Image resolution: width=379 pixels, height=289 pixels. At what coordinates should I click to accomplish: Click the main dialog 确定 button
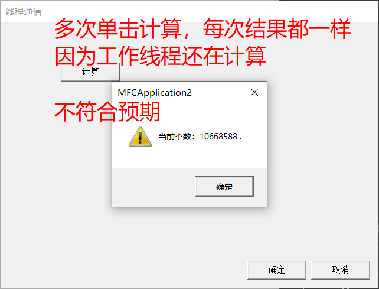tap(277, 270)
